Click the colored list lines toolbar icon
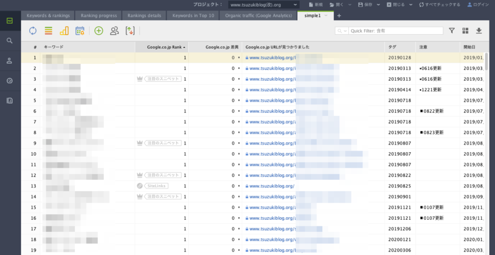Viewport: 495px width, 255px height. pyautogui.click(x=48, y=31)
